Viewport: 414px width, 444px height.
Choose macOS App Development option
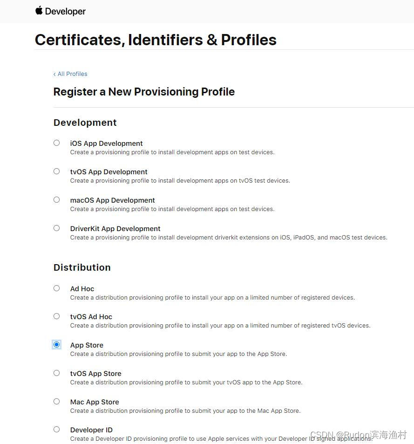click(57, 199)
